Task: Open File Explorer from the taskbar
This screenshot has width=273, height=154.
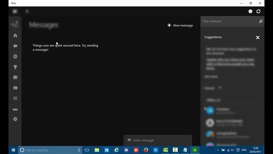Action: 97,150
